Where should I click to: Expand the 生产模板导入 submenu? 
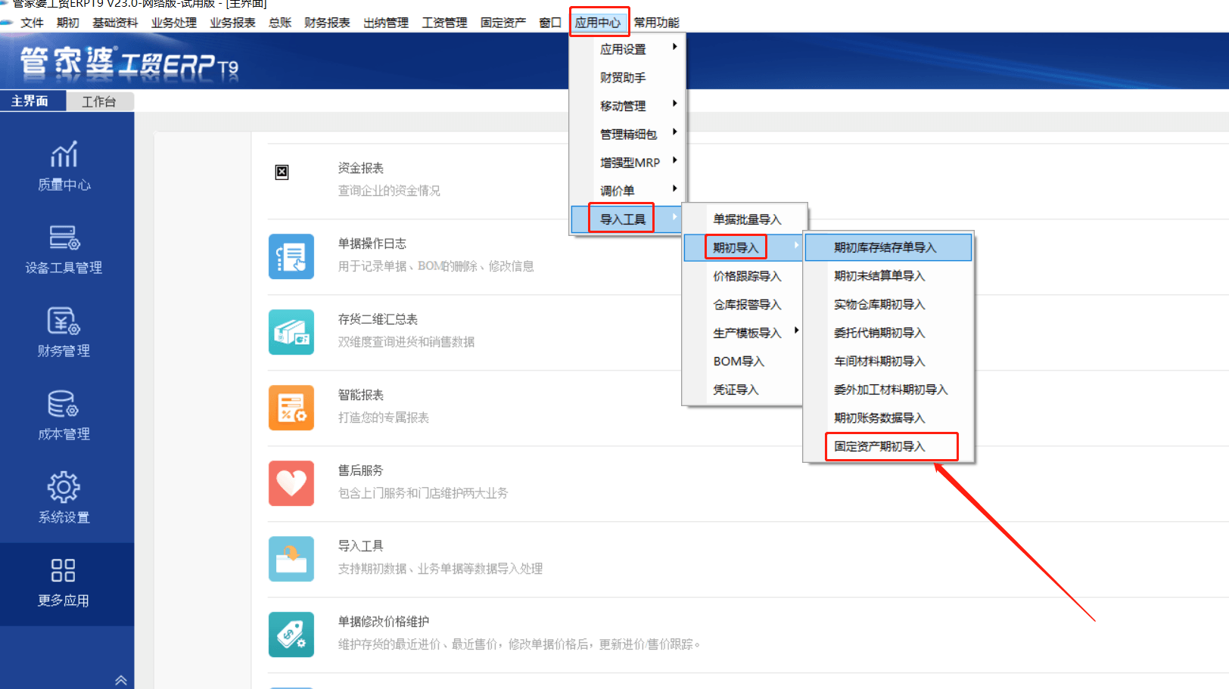[x=745, y=333]
